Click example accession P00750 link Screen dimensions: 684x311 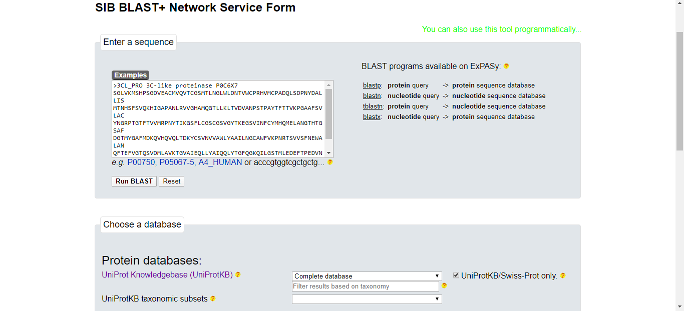(141, 162)
